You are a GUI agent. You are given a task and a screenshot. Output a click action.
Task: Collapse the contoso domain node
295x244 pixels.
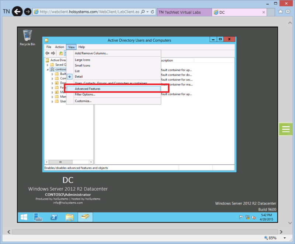[48, 70]
